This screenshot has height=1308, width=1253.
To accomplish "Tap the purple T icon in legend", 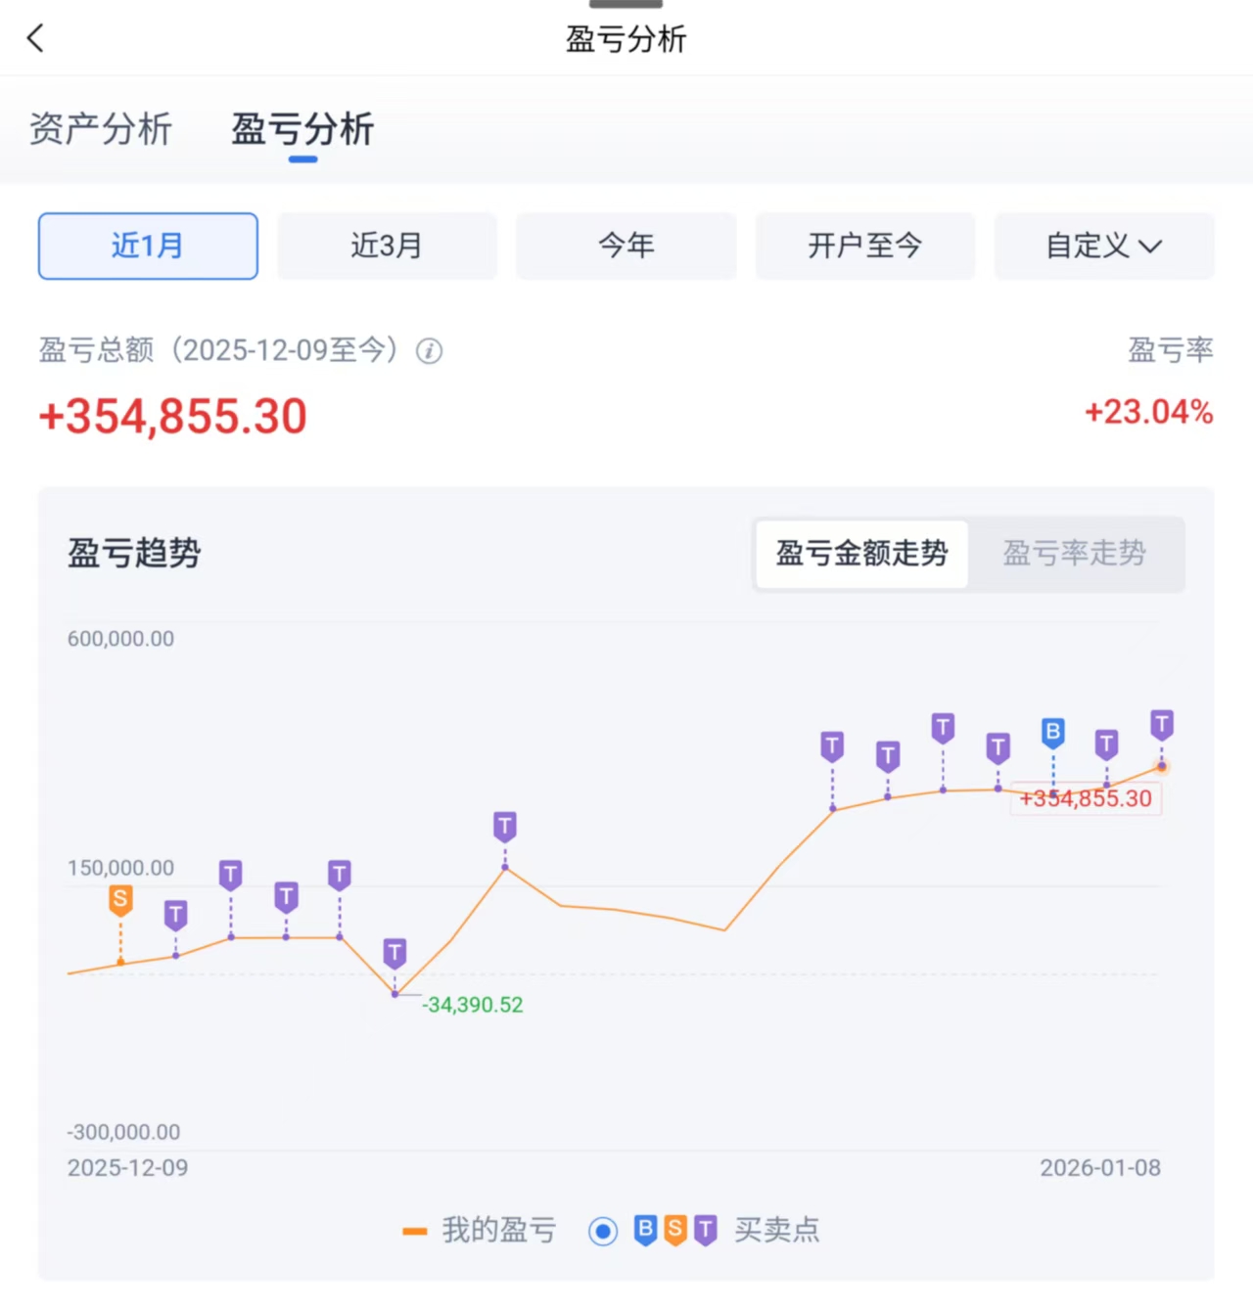I will point(705,1230).
